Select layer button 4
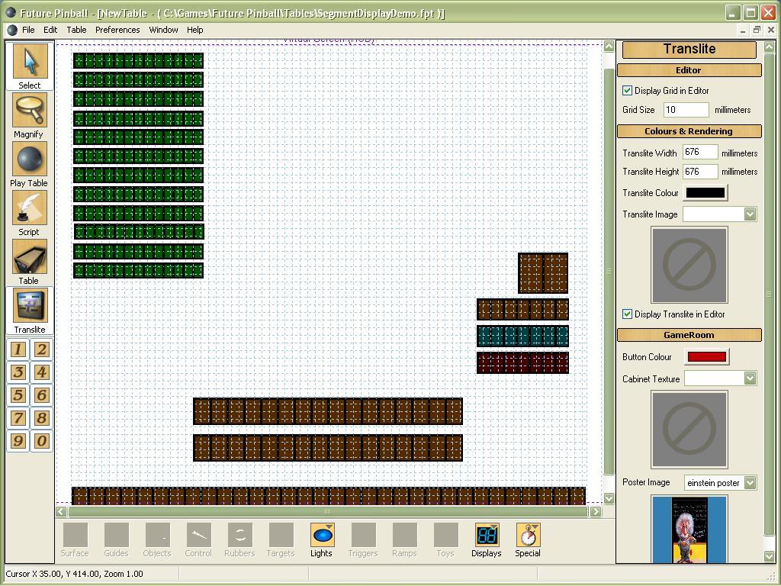781x586 pixels. [41, 372]
